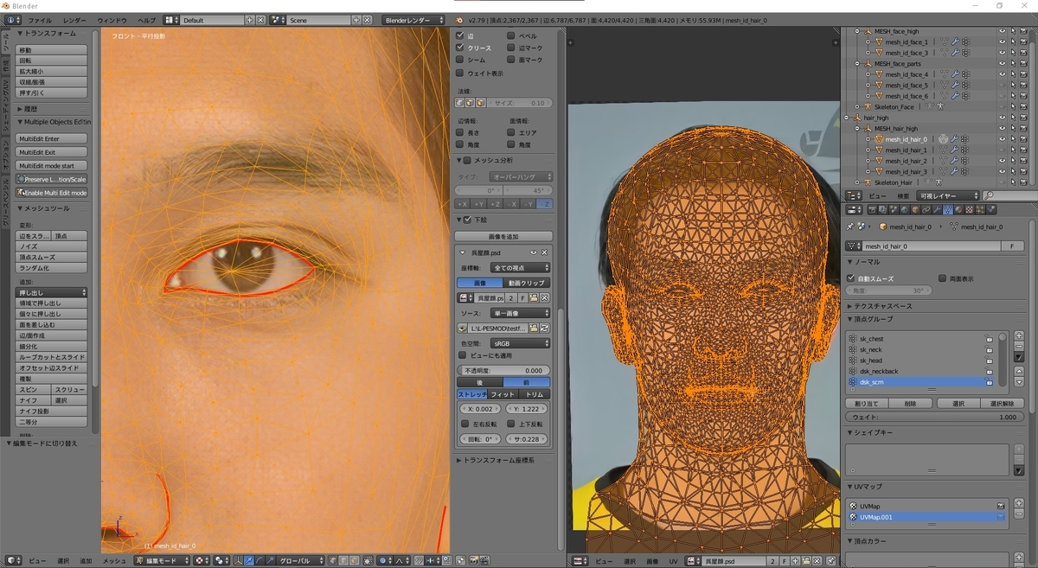Image resolution: width=1038 pixels, height=568 pixels.
Task: Click the pin icon in Properties context row
Action: click(x=850, y=227)
